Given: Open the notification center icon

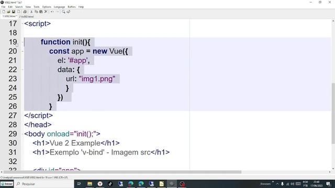Looking at the screenshot, I should (x=328, y=184).
